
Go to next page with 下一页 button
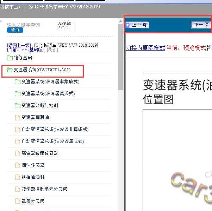(x=201, y=25)
